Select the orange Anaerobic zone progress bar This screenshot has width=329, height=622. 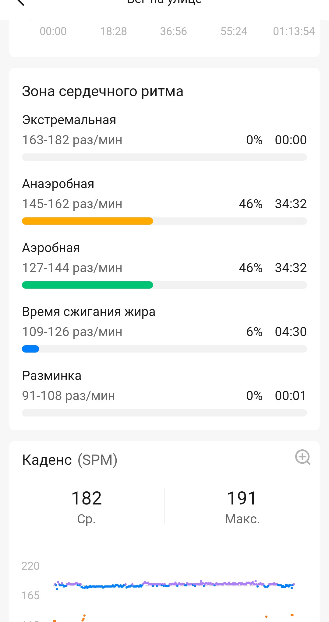(87, 221)
